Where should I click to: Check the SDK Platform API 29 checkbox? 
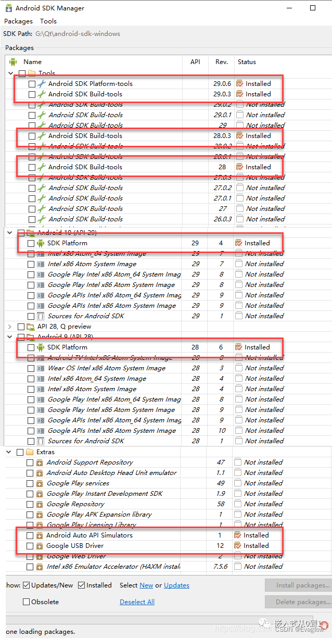click(31, 243)
